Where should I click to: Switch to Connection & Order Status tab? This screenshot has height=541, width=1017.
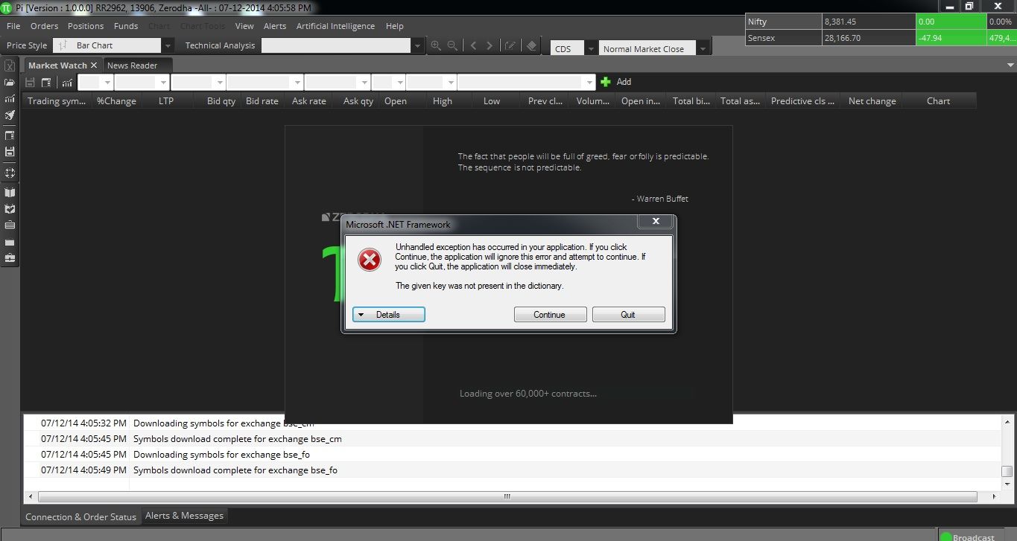(x=80, y=516)
